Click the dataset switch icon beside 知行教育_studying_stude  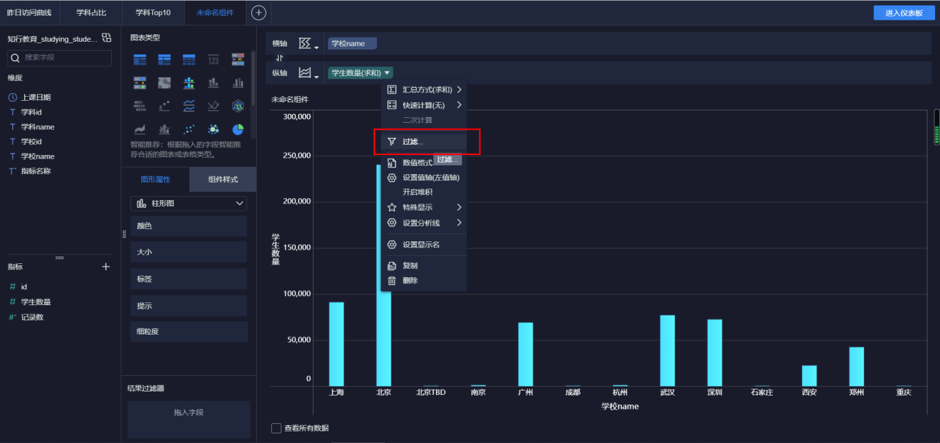tap(106, 38)
